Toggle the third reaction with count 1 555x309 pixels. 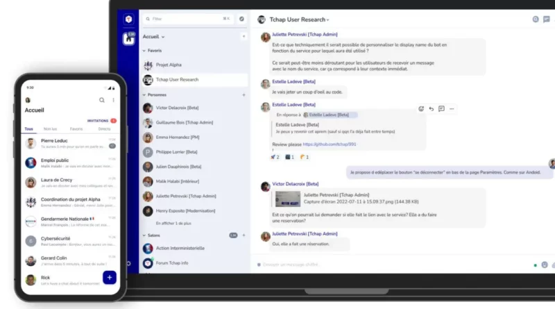[305, 157]
